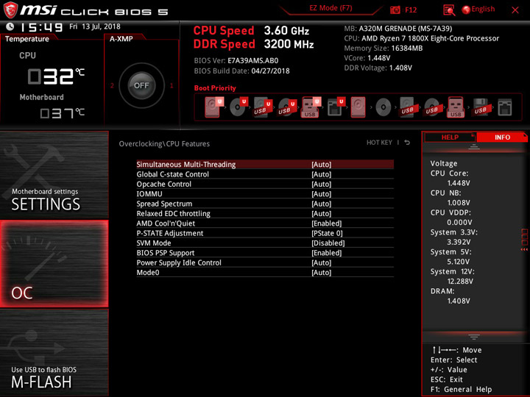This screenshot has height=397, width=530.
Task: Switch to the HELP tab
Action: 450,137
